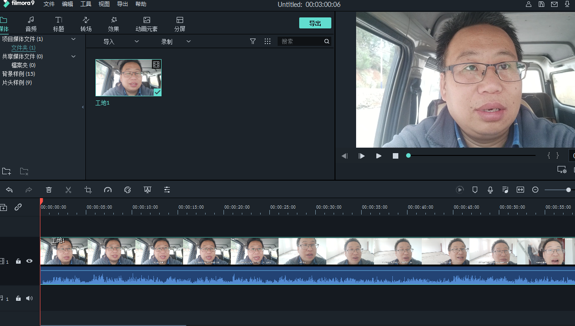Click the green 导出 export button
This screenshot has height=326, width=575.
[315, 22]
